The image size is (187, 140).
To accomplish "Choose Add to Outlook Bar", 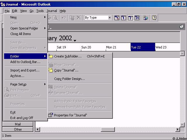I will (25, 62).
